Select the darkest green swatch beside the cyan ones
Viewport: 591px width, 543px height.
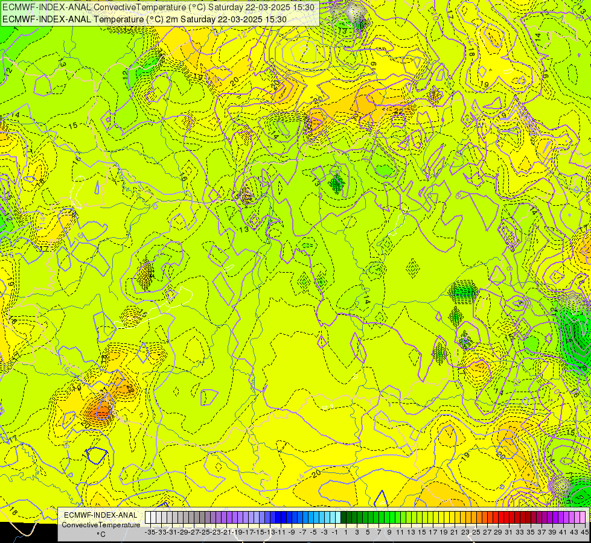(x=343, y=518)
